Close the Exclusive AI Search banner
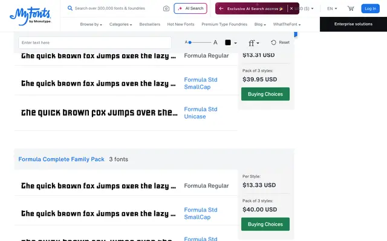Viewport: 387px width, 241px height. (x=291, y=8)
